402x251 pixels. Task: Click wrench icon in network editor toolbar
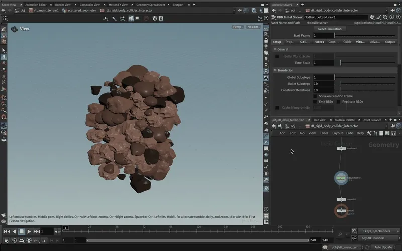tap(369, 133)
